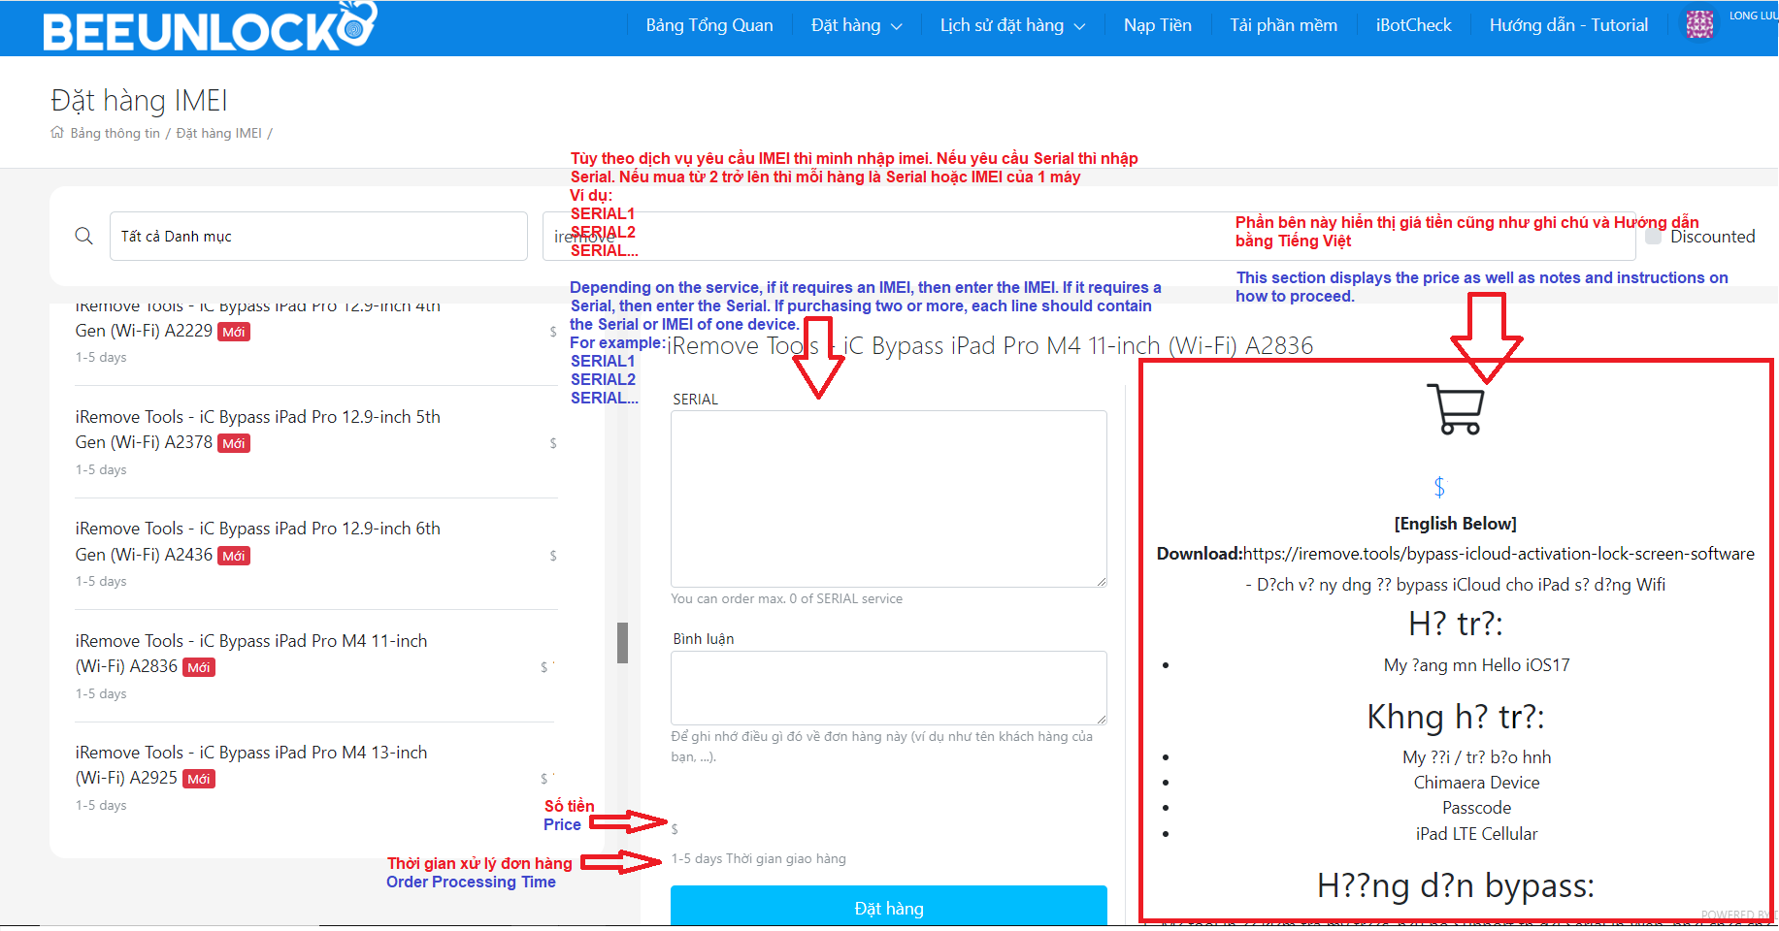Click the iPad LTE Cellular list entry

(x=1476, y=834)
